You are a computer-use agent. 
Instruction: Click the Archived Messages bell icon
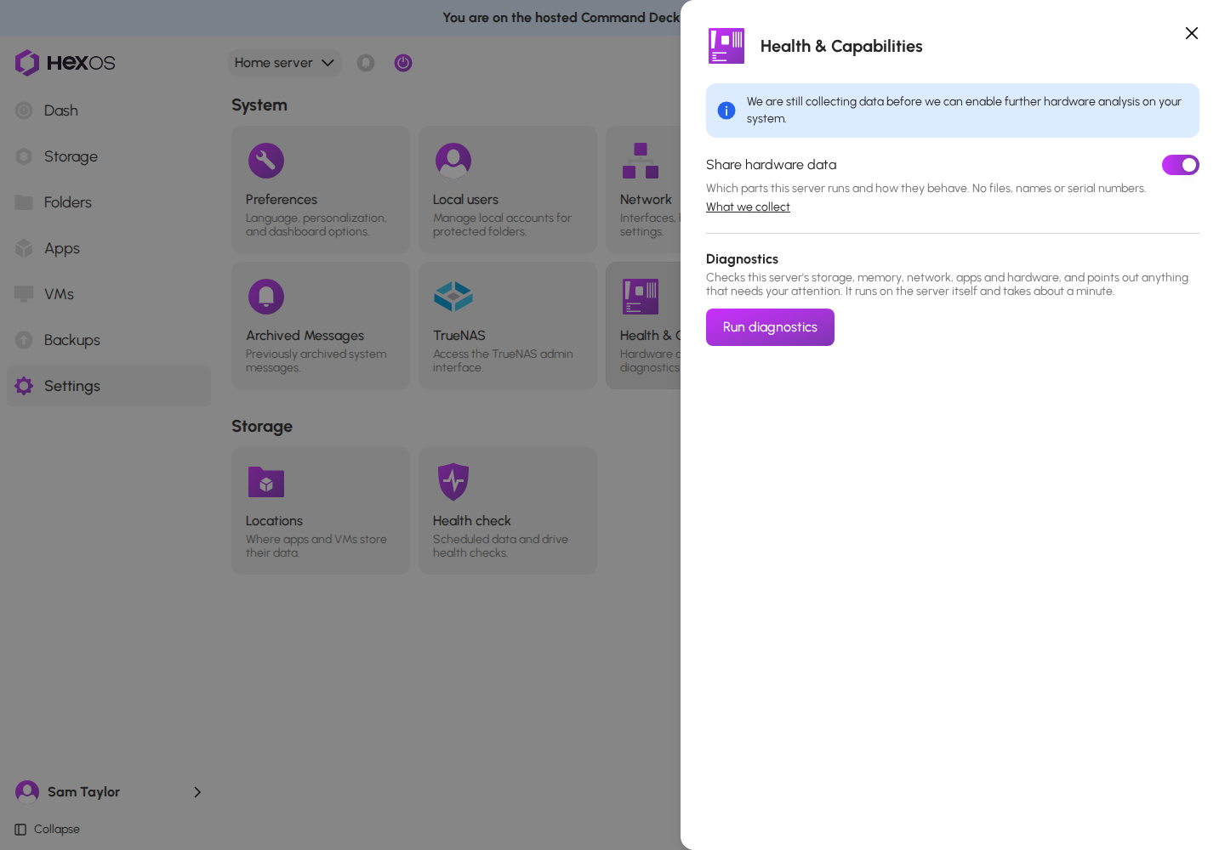(266, 297)
